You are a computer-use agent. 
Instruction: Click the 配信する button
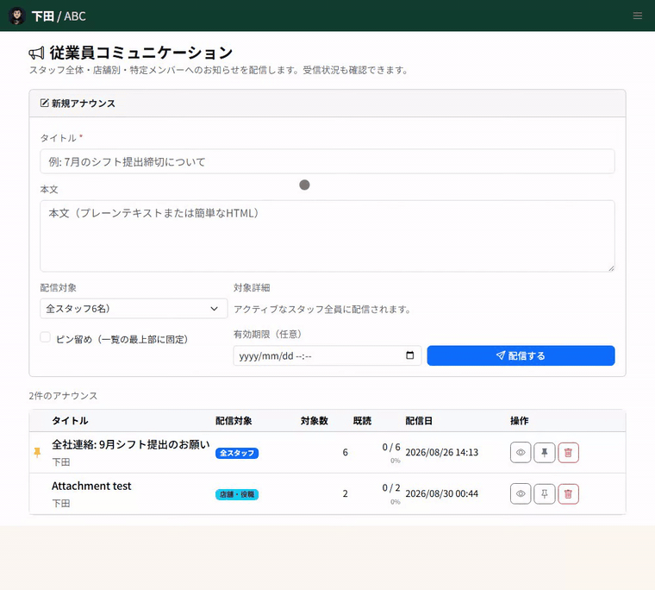tap(521, 356)
